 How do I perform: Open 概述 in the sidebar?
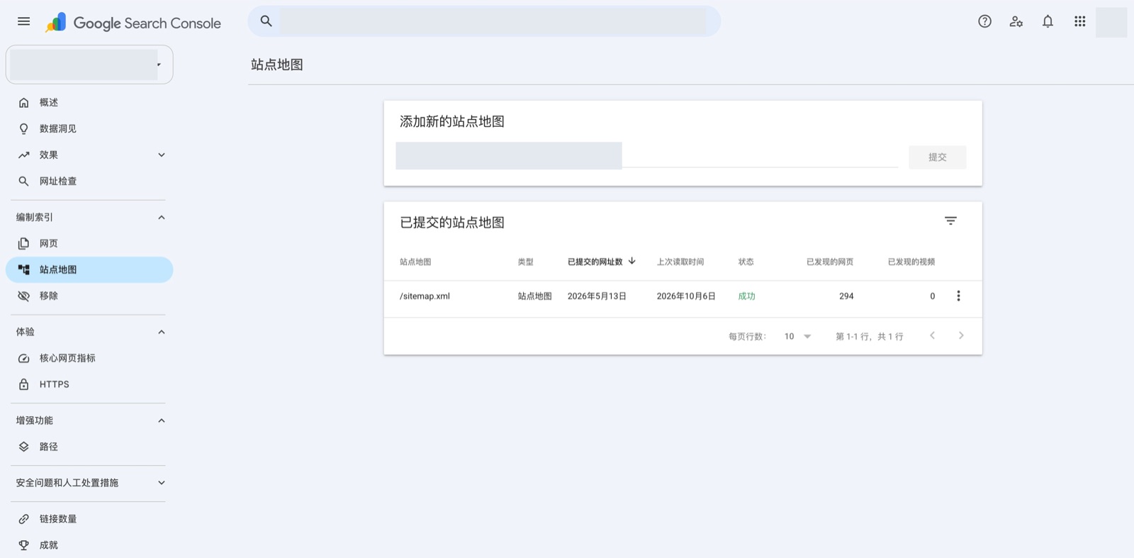coord(89,103)
